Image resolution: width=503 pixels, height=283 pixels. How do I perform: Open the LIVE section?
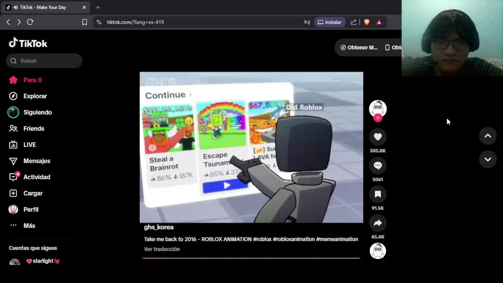click(x=22, y=145)
